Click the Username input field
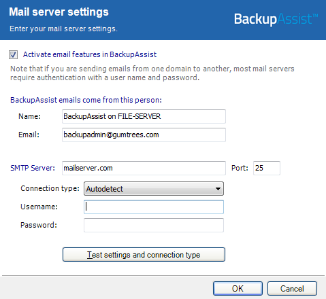 point(154,207)
